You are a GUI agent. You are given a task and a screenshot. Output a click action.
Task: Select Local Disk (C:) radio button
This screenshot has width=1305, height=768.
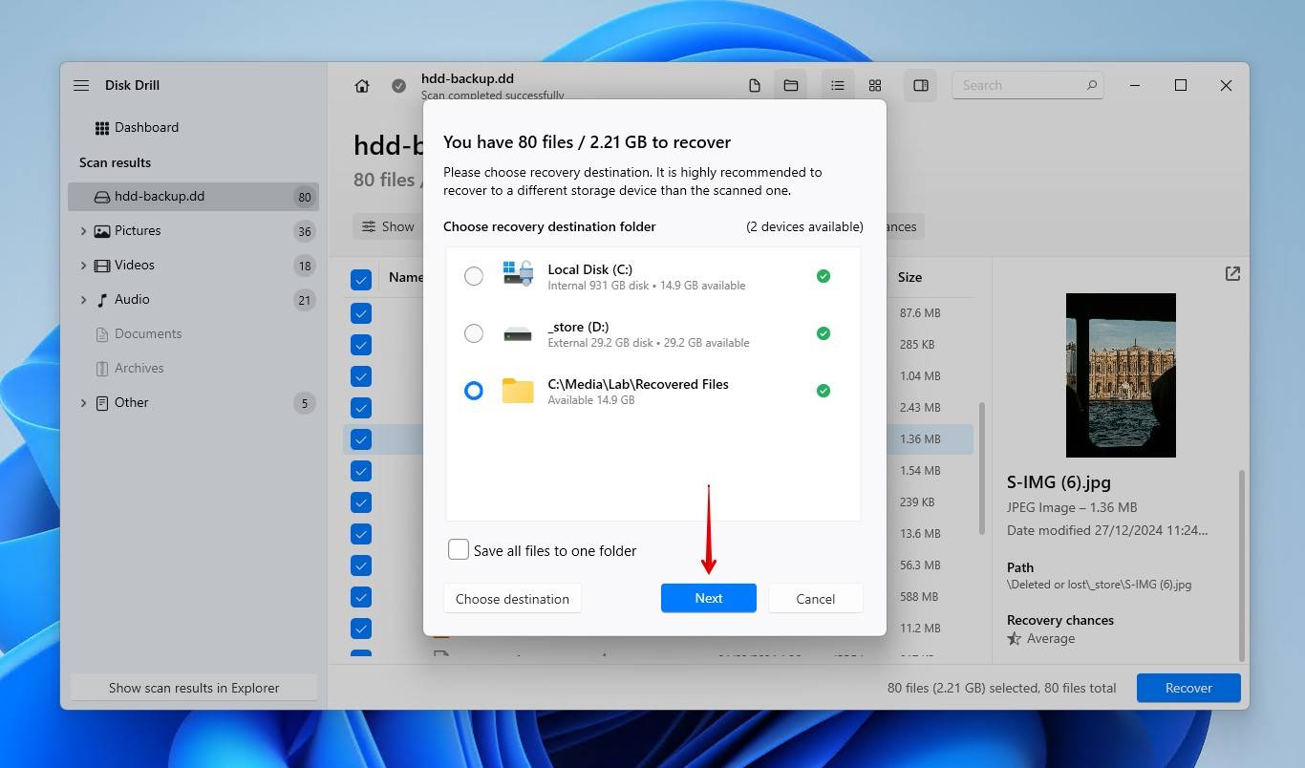click(474, 276)
